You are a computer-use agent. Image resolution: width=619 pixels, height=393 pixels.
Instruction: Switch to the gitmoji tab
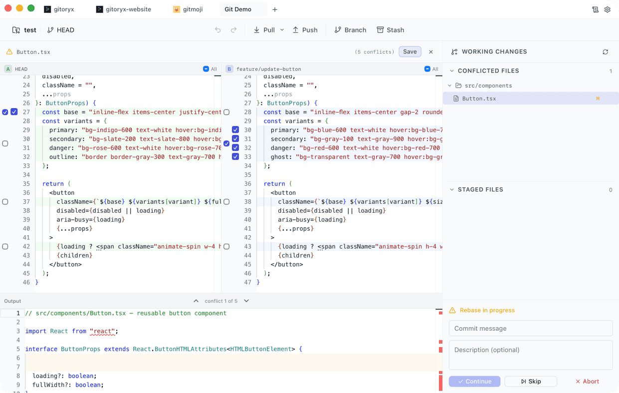pyautogui.click(x=188, y=9)
